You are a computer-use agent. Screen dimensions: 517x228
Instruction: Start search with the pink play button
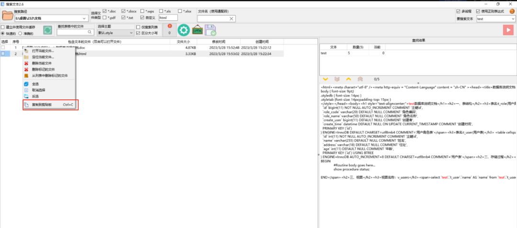point(508,30)
